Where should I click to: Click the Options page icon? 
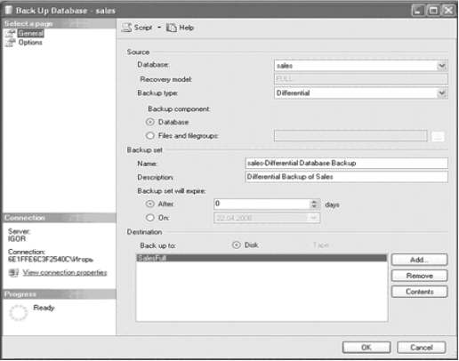click(11, 43)
